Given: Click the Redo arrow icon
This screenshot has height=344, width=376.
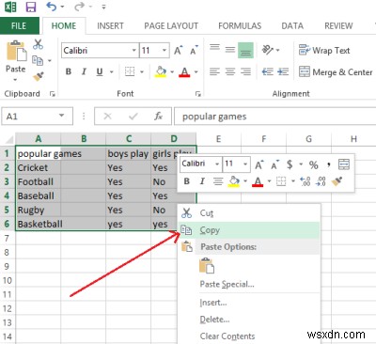Looking at the screenshot, I should (x=80, y=7).
